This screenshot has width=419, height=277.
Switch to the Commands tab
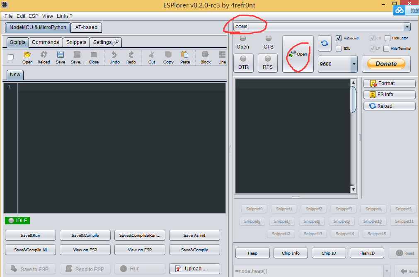click(x=46, y=42)
